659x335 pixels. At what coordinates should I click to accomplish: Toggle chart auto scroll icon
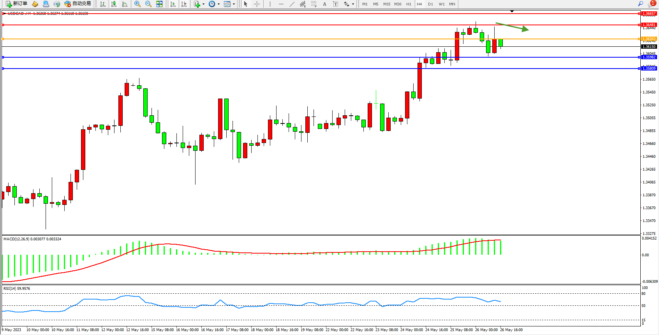173,4
